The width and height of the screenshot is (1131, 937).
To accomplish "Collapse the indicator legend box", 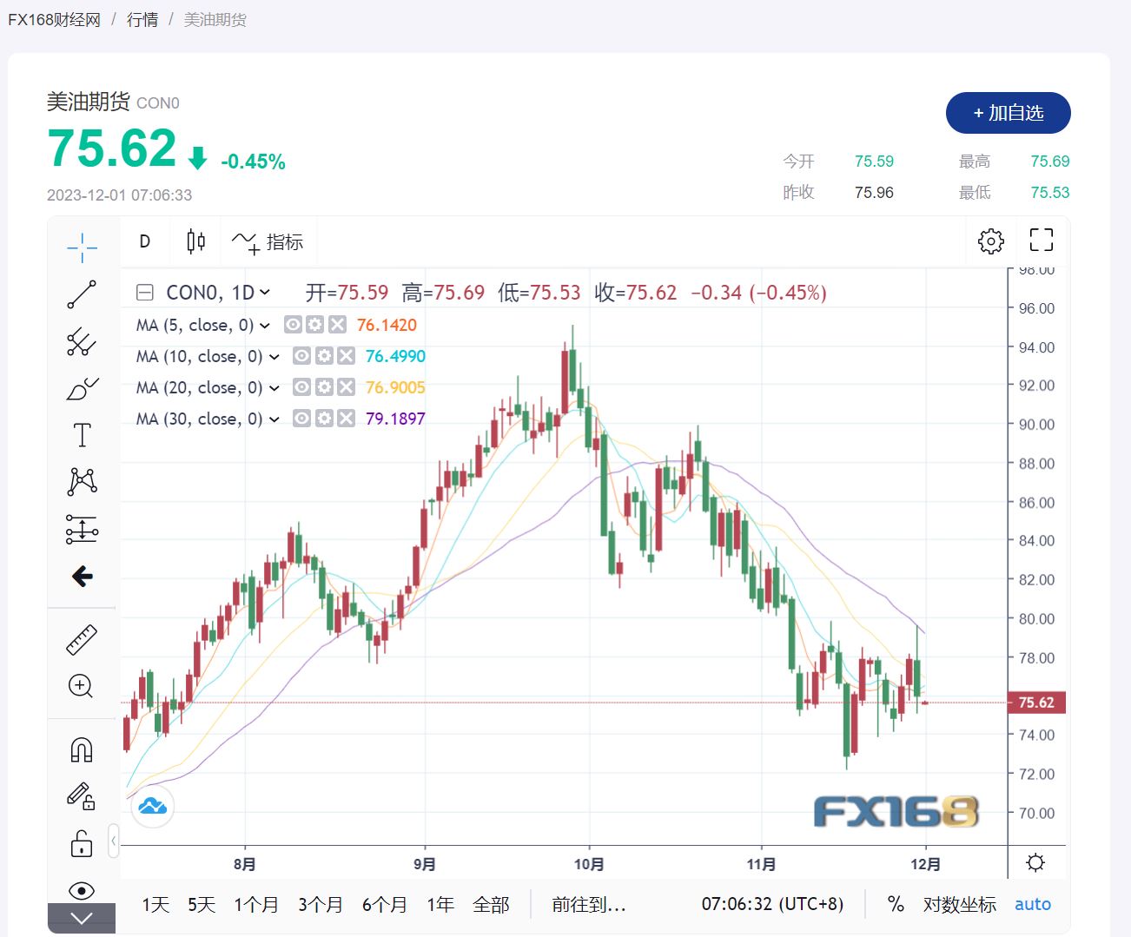I will pyautogui.click(x=144, y=293).
